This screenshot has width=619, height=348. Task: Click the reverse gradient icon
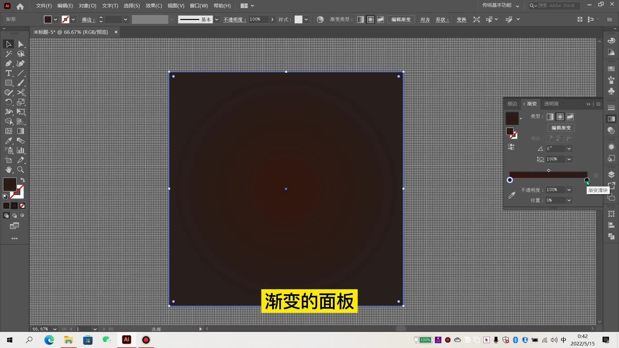(511, 147)
